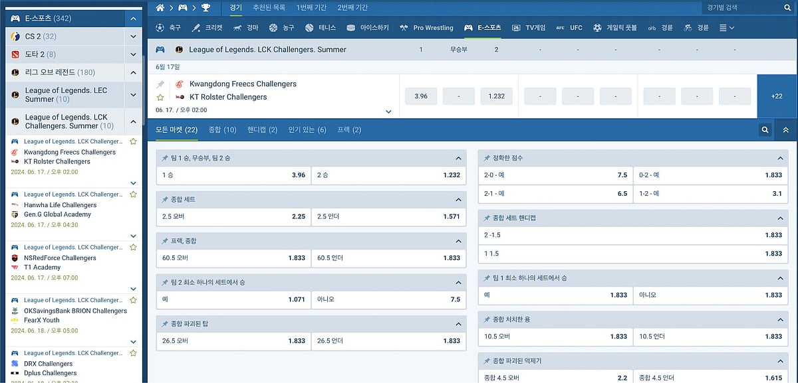Select 농구 basketball
The width and height of the screenshot is (798, 383).
coord(282,28)
